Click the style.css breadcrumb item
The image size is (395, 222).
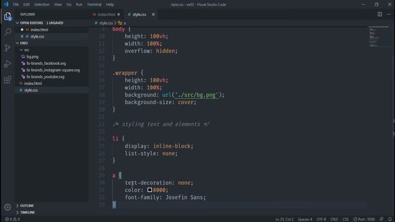[106, 23]
